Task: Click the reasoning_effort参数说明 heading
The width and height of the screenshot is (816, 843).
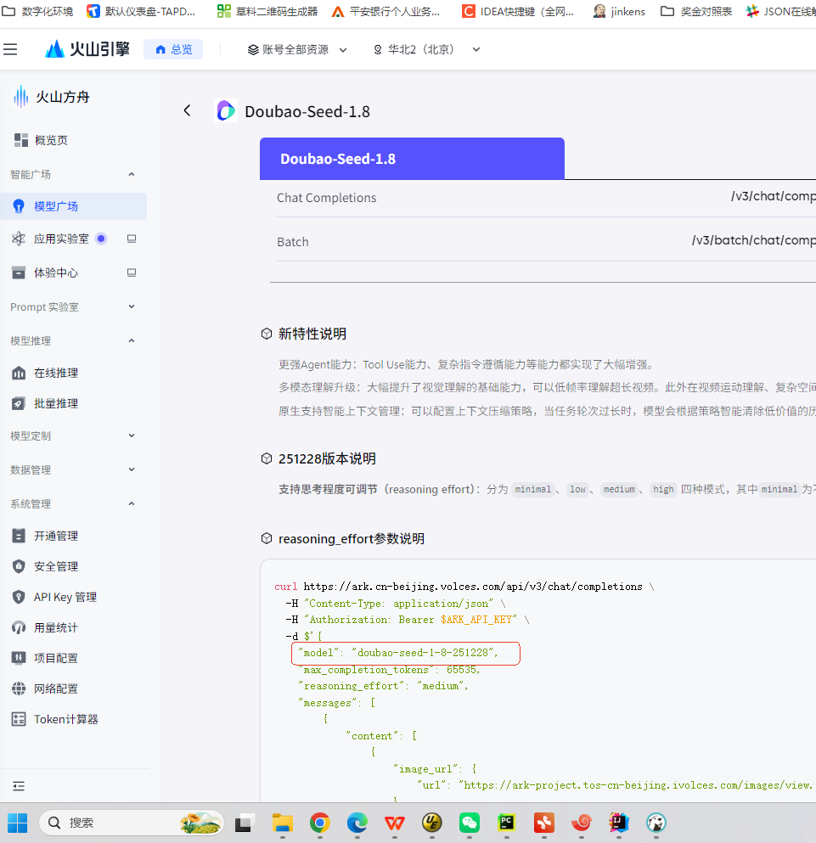Action: tap(352, 539)
